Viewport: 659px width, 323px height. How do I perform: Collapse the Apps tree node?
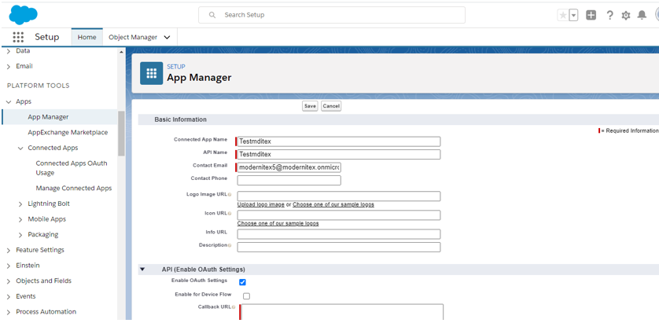point(9,101)
